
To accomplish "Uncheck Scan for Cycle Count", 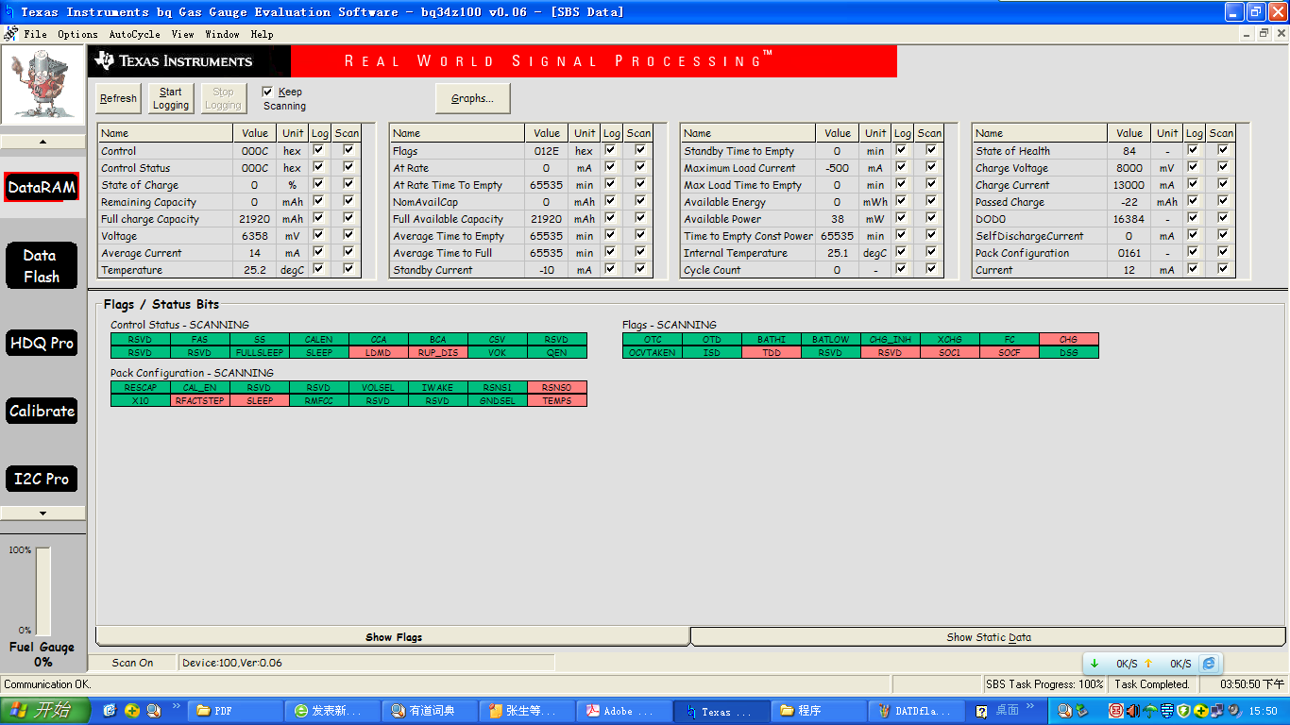I will tap(931, 270).
